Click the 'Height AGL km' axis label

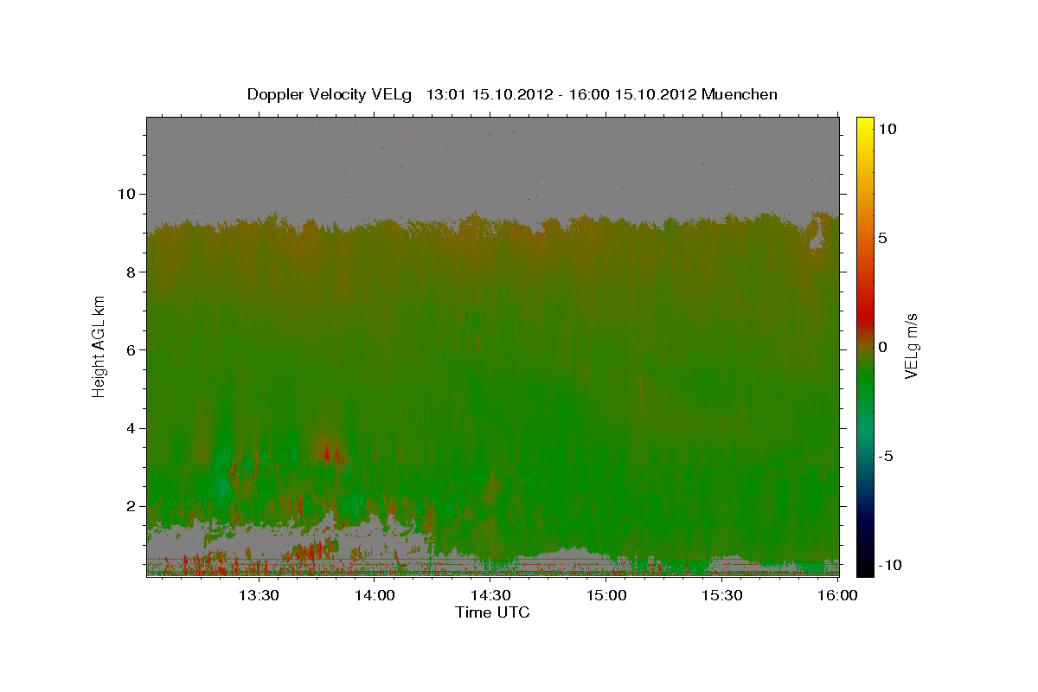coord(99,347)
